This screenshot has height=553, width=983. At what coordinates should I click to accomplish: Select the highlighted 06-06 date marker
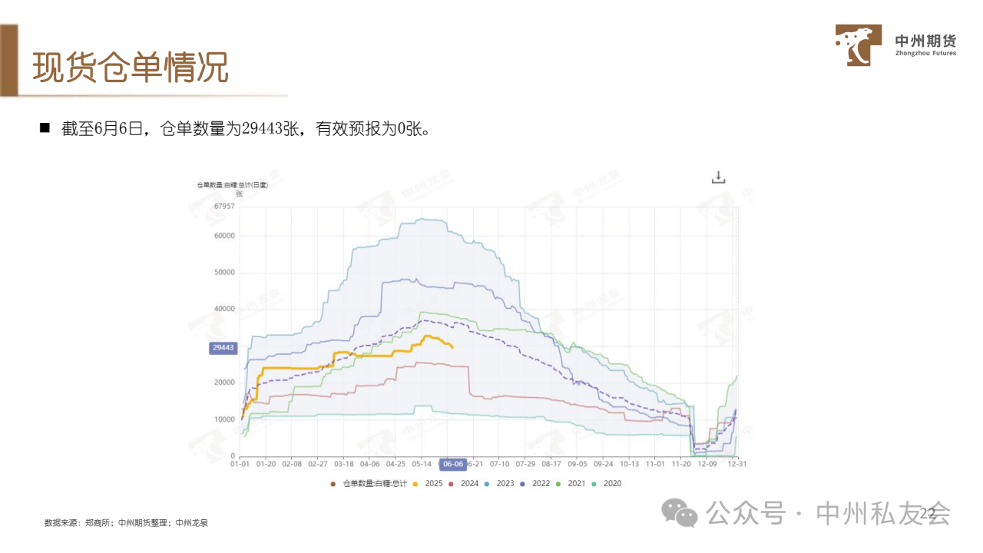(x=452, y=464)
